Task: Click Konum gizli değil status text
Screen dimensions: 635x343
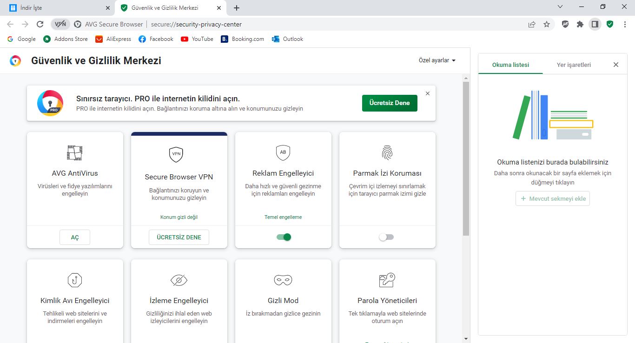Action: (x=179, y=217)
